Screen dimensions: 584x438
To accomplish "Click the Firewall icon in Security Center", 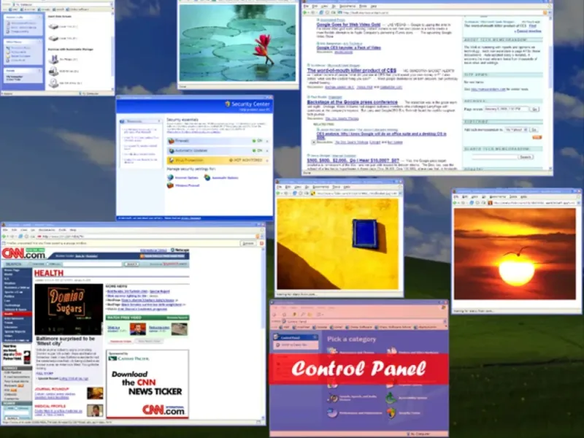I will tap(172, 141).
